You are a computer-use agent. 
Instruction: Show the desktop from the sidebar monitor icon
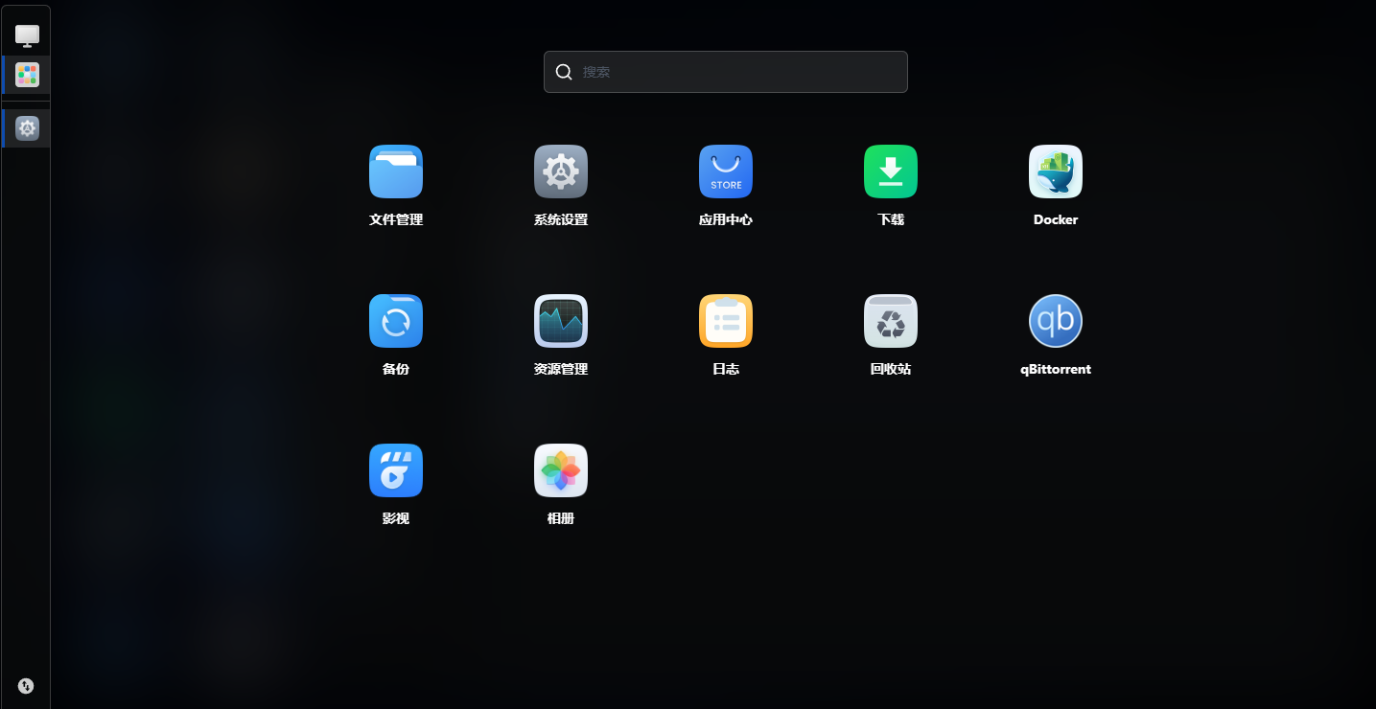click(x=27, y=36)
